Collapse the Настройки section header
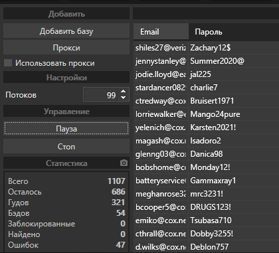The width and height of the screenshot is (279, 253). (66, 78)
